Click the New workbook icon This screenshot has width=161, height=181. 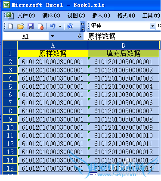tap(11, 26)
